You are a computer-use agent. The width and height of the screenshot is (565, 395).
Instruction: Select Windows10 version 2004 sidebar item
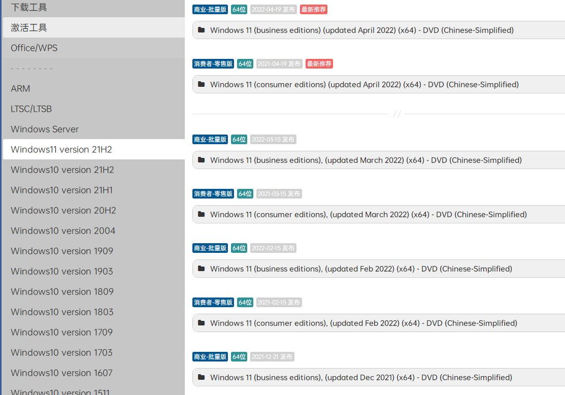[x=94, y=231]
